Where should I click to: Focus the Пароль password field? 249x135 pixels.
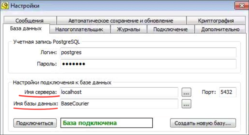pos(148,64)
